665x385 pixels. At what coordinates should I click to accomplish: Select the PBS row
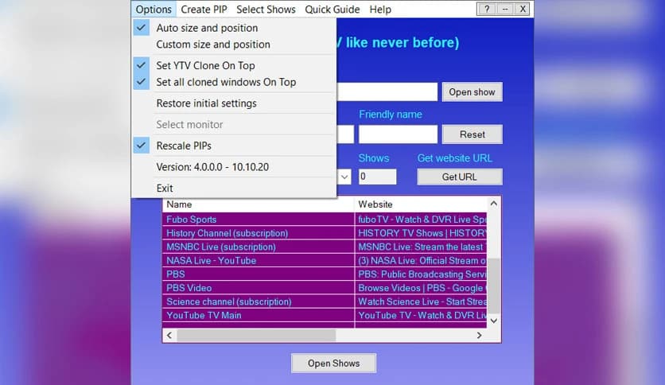coord(258,274)
